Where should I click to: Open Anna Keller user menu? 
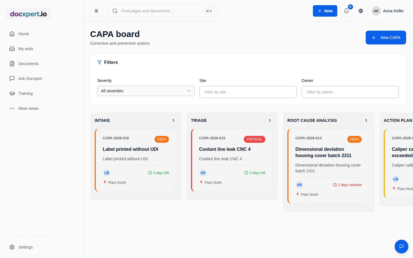[x=388, y=11]
